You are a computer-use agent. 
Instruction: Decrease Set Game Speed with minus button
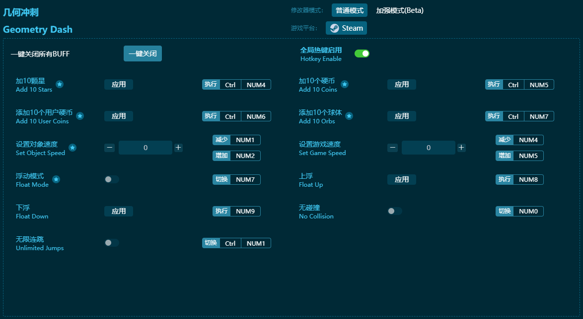(x=392, y=148)
